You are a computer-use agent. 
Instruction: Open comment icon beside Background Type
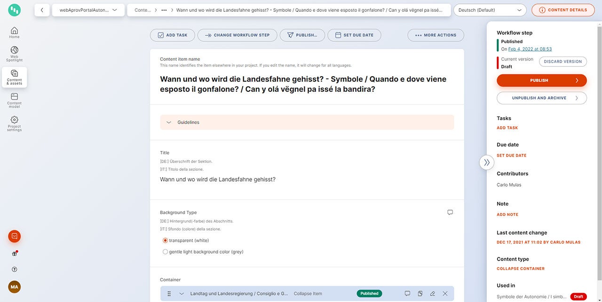(x=450, y=213)
